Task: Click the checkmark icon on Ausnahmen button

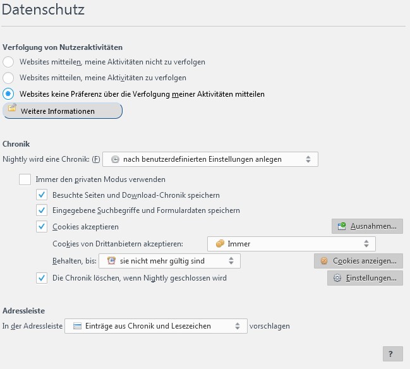Action: click(x=342, y=226)
